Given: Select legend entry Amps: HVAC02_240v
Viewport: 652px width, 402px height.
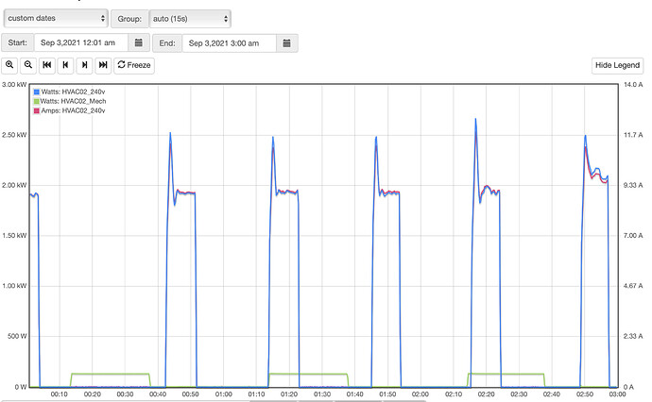Looking at the screenshot, I should (73, 111).
